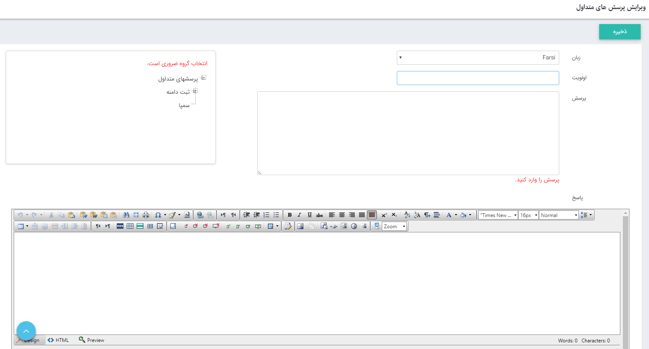Click the numbered list icon
This screenshot has width=649, height=349.
[x=266, y=215]
